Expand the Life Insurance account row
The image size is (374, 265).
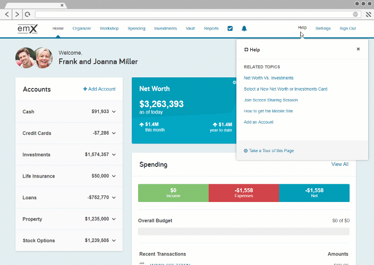[69, 176]
